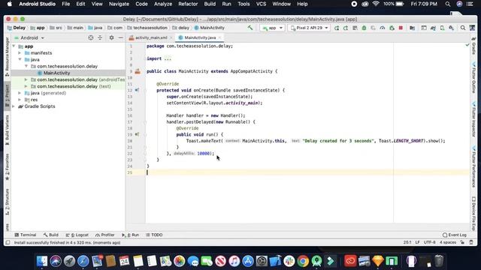Open macOS Spotlight search icon
Viewport: 481px width, 270px height.
click(x=448, y=4)
